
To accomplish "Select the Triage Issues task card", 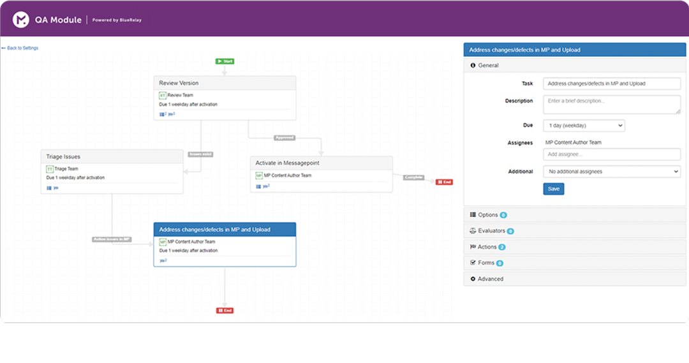I will 112,172.
